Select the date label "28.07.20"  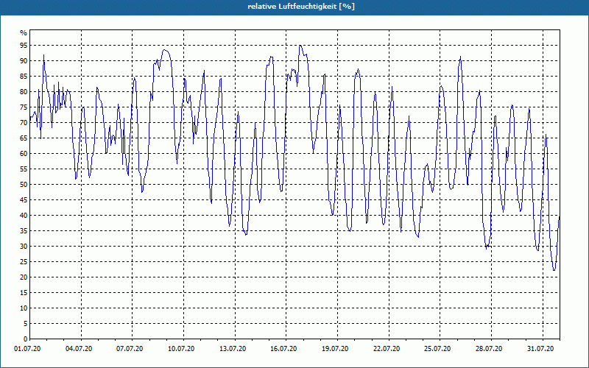(x=489, y=349)
